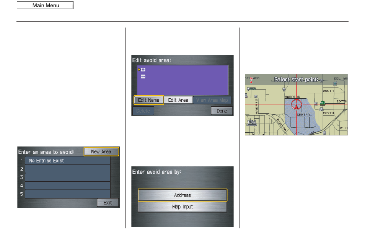Select empty avoid area row 5
The image size is (365, 249).
[67, 194]
